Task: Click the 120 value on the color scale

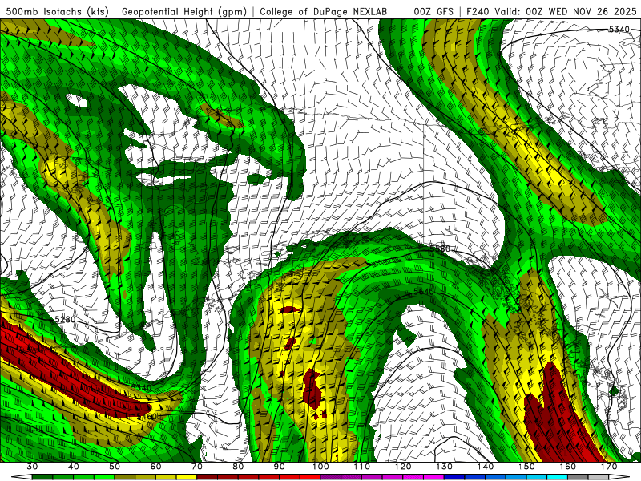Action: click(x=403, y=467)
